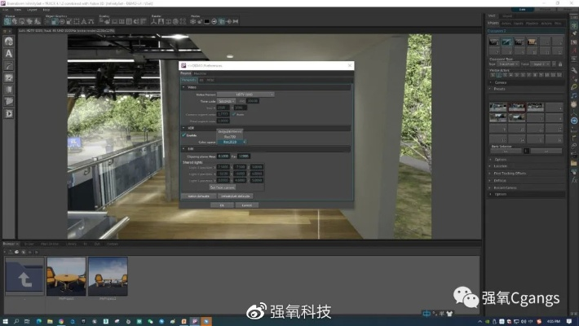Image resolution: width=579 pixels, height=326 pixels.
Task: Select first chair scene thumbnail in browser
Action: pyautogui.click(x=67, y=276)
